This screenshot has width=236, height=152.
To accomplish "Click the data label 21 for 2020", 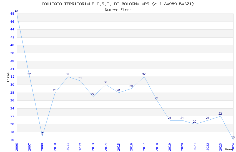I will 182,118.
